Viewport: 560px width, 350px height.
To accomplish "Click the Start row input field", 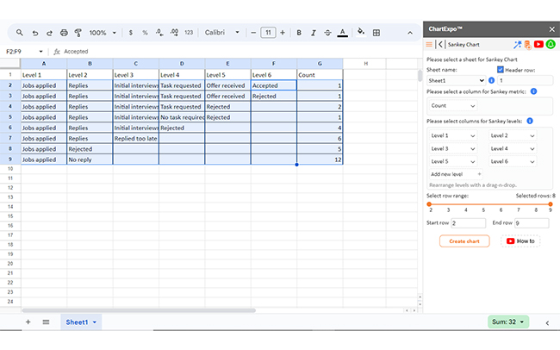I will [468, 223].
